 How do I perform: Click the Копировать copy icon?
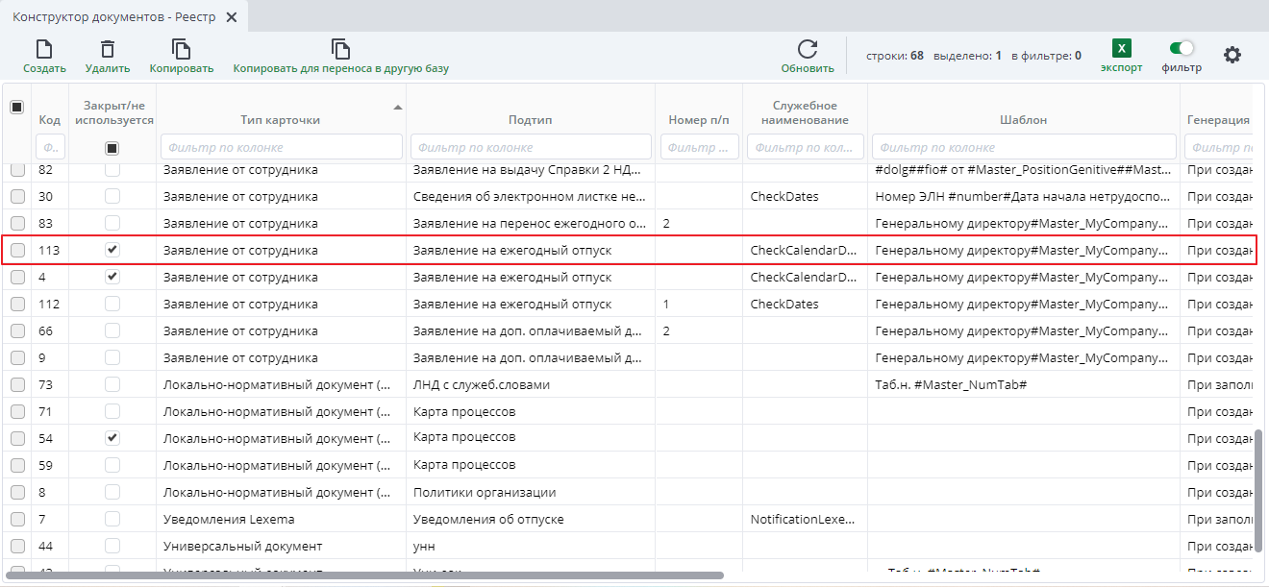click(x=181, y=50)
